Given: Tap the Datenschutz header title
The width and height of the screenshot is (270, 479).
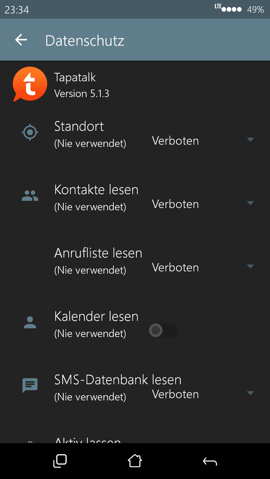Looking at the screenshot, I should click(85, 41).
